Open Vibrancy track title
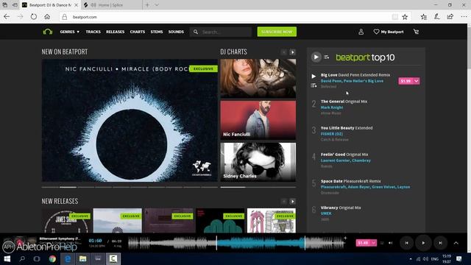Image resolution: width=471 pixels, height=265 pixels. click(x=329, y=208)
